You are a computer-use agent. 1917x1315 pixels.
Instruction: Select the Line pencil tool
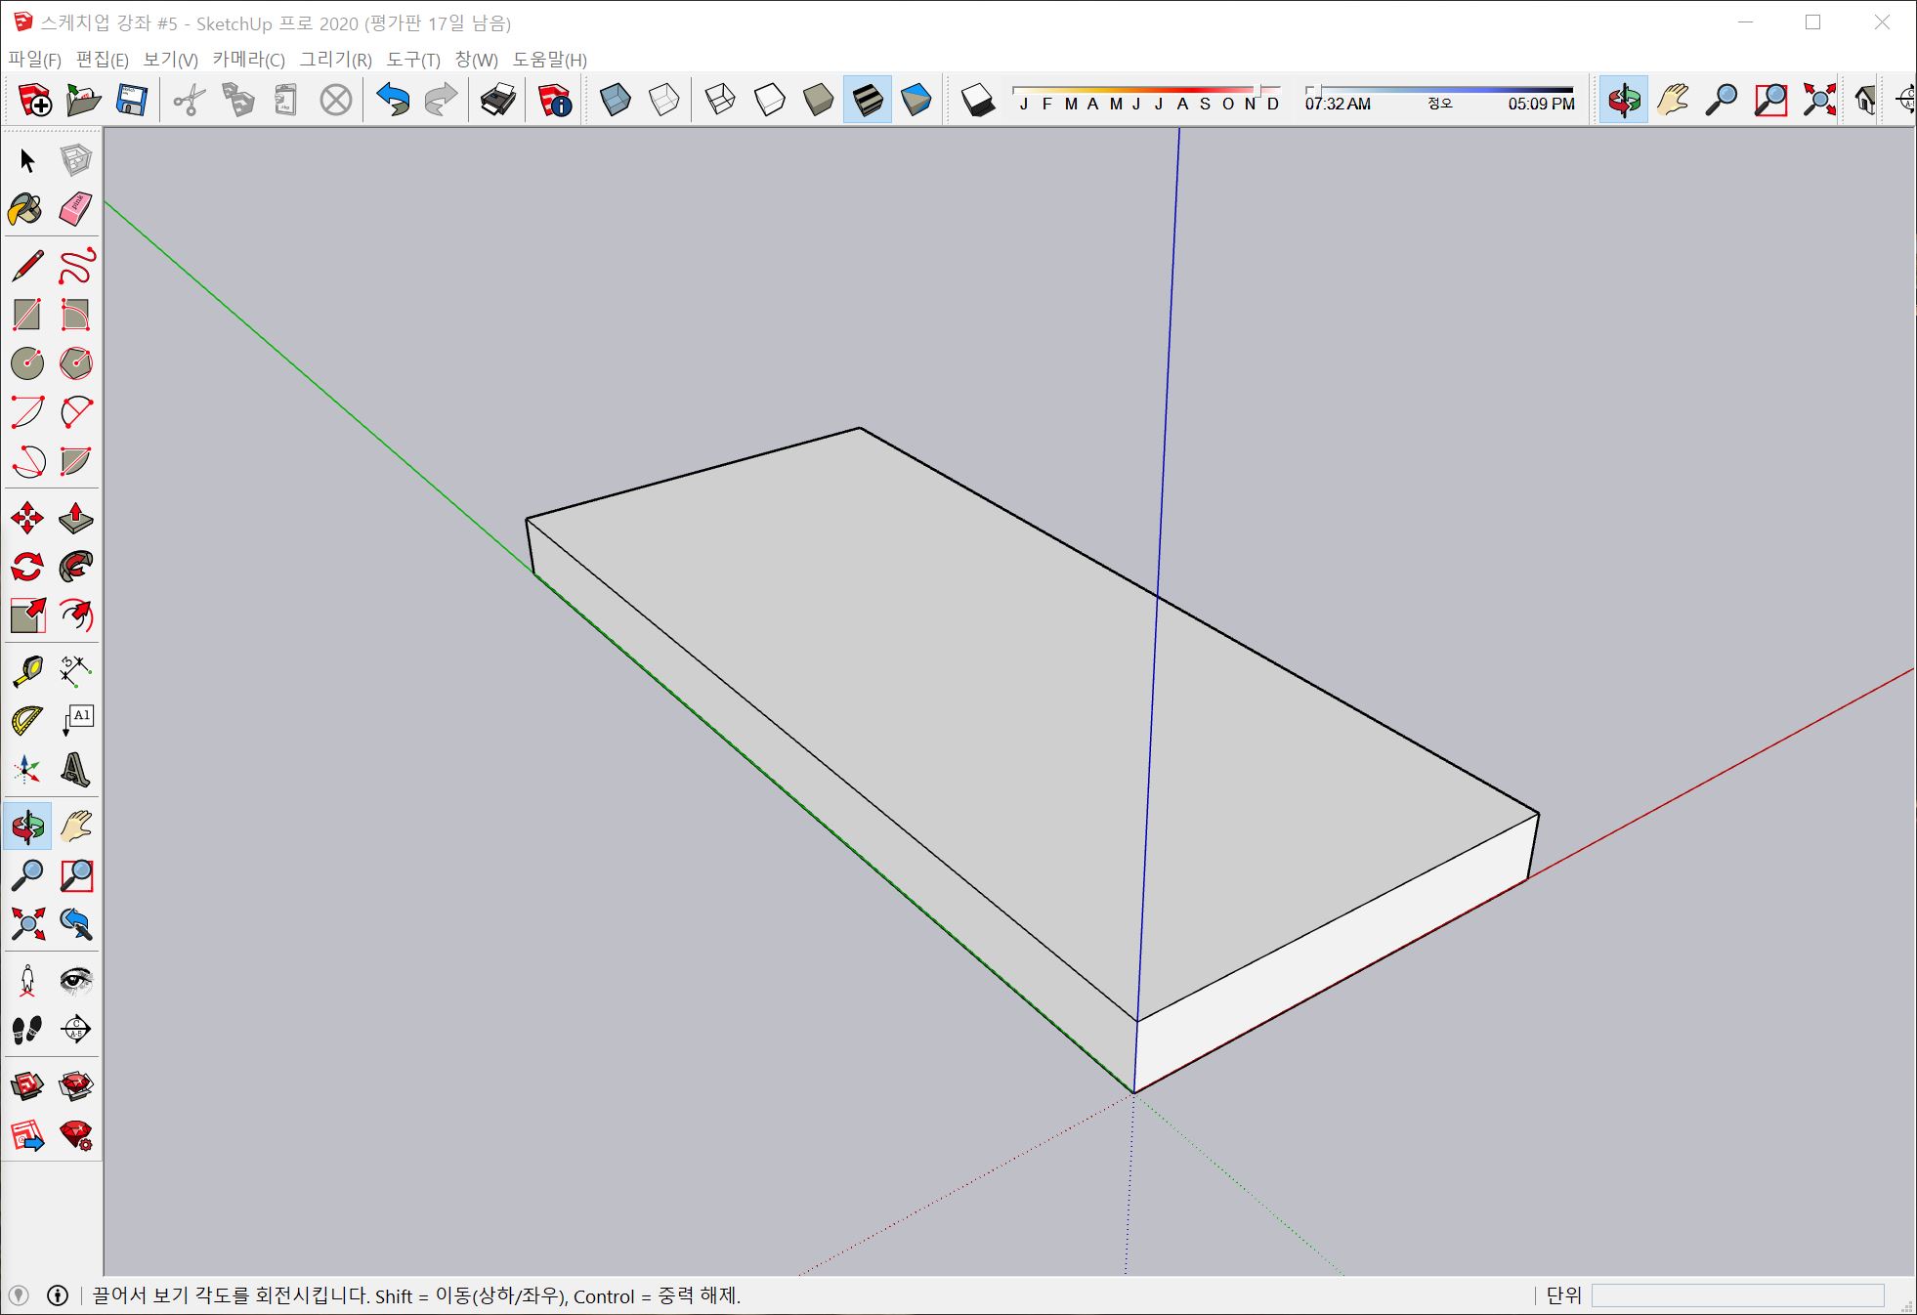(x=26, y=266)
